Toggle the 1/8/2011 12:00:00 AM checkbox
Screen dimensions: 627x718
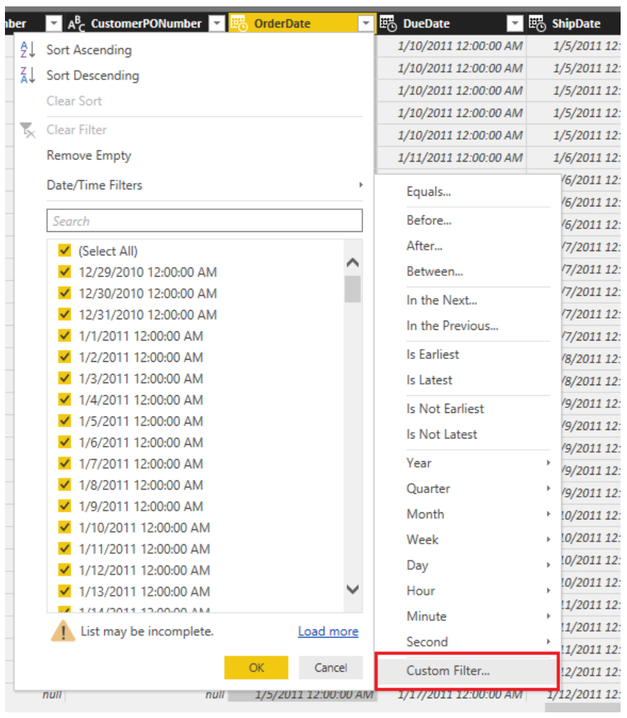[x=65, y=485]
